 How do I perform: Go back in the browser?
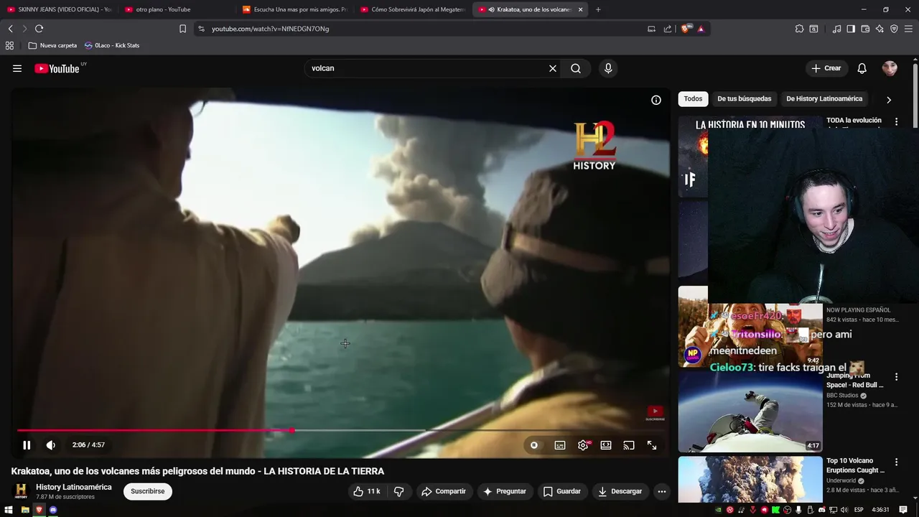coord(10,29)
